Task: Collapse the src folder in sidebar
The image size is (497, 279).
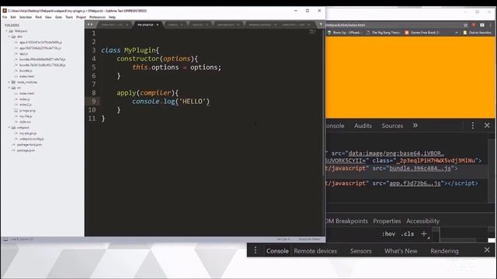Action: point(9,88)
